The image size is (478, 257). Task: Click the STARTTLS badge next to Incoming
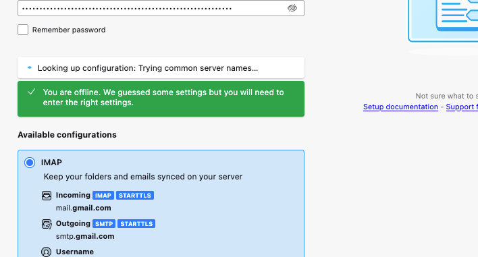coord(135,196)
